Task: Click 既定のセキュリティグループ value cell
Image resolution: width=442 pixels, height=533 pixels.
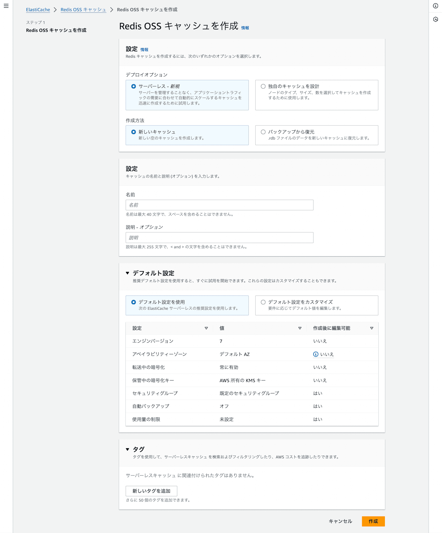Action: coord(249,393)
